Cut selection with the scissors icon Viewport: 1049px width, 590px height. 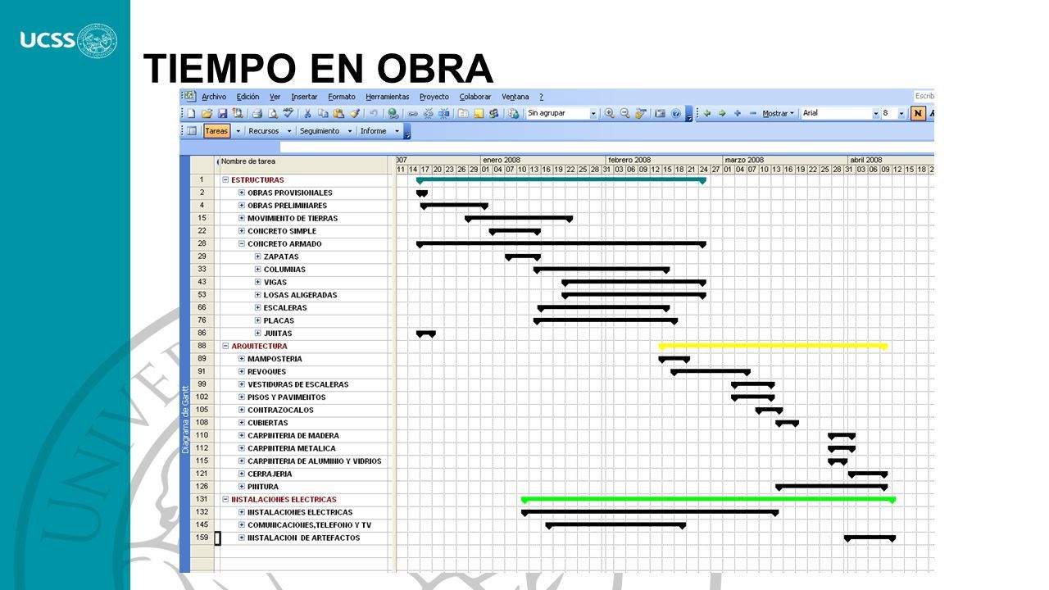[307, 113]
